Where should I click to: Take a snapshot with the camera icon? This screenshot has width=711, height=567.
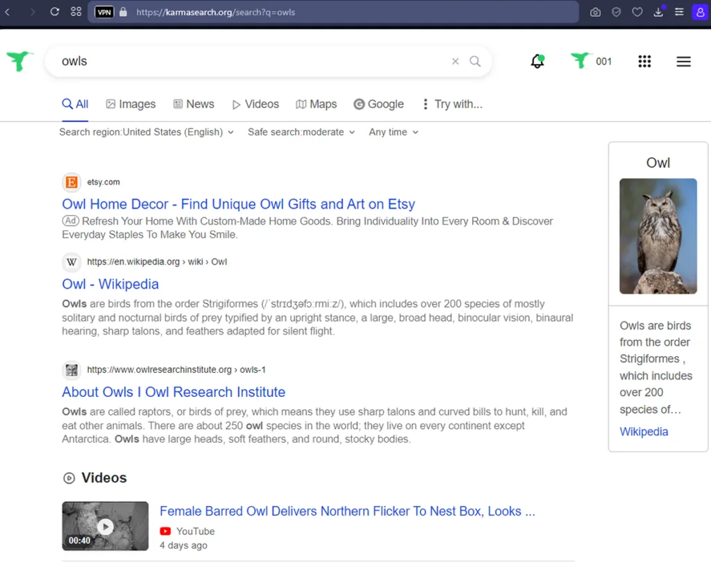pos(595,12)
